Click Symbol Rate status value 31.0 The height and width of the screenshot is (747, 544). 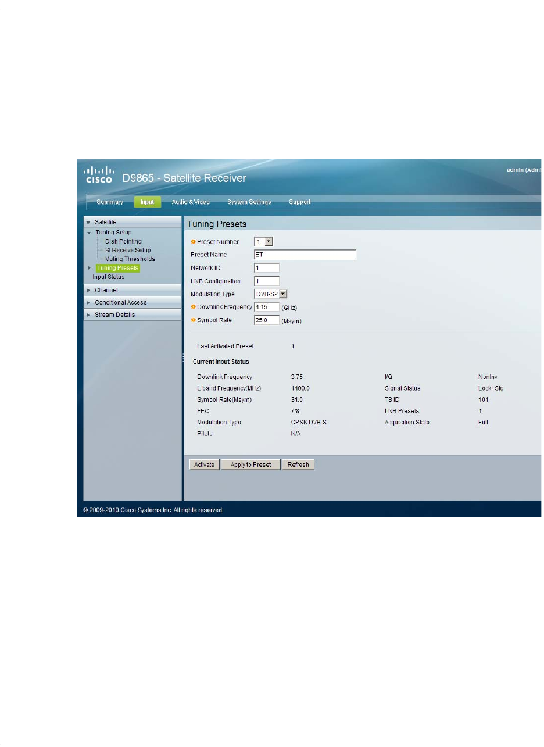click(x=297, y=399)
